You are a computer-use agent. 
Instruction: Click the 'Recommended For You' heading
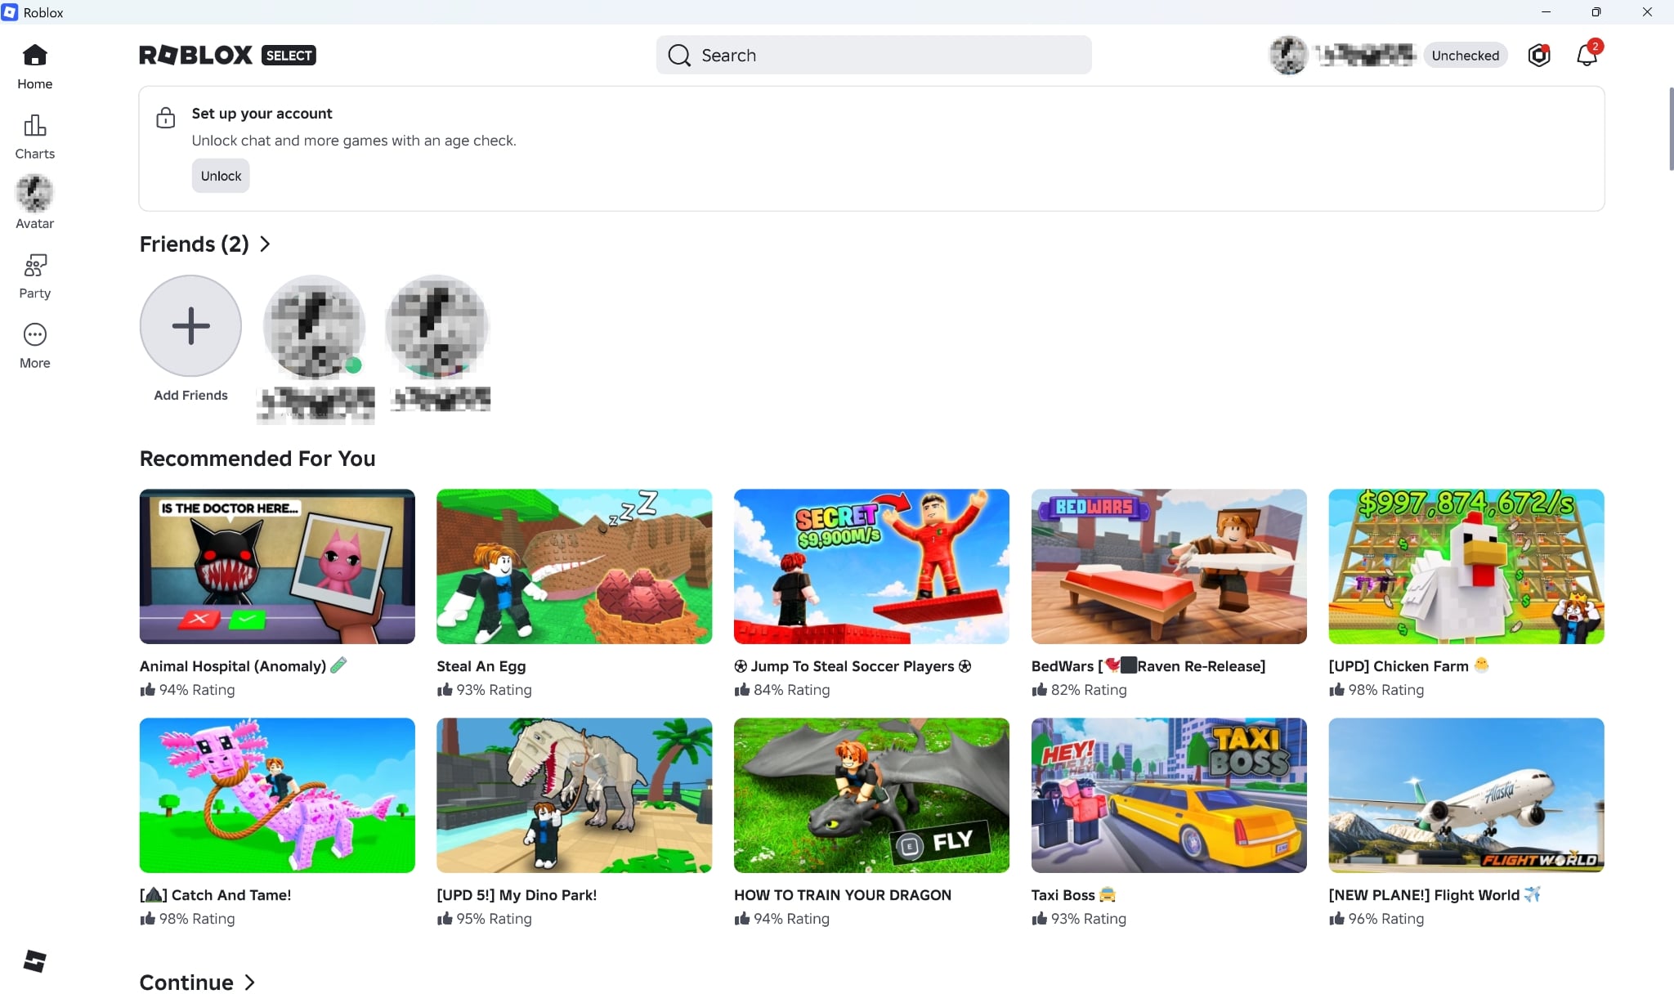click(257, 459)
